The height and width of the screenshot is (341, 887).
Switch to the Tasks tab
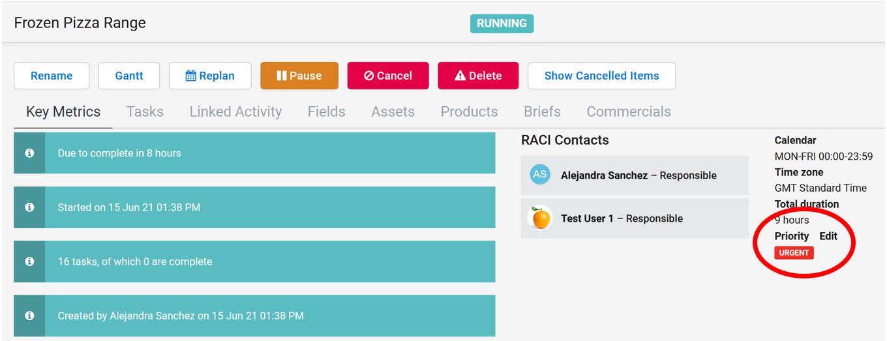coord(145,111)
